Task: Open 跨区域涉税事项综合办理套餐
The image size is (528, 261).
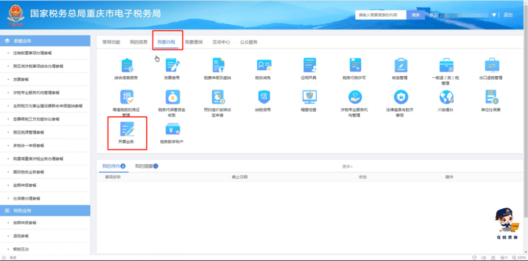Action: [38, 66]
